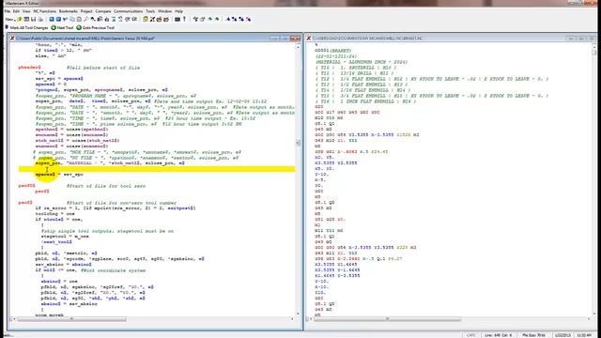Image resolution: width=601 pixels, height=338 pixels.
Task: Open the New file dropdown
Action: pos(10,19)
